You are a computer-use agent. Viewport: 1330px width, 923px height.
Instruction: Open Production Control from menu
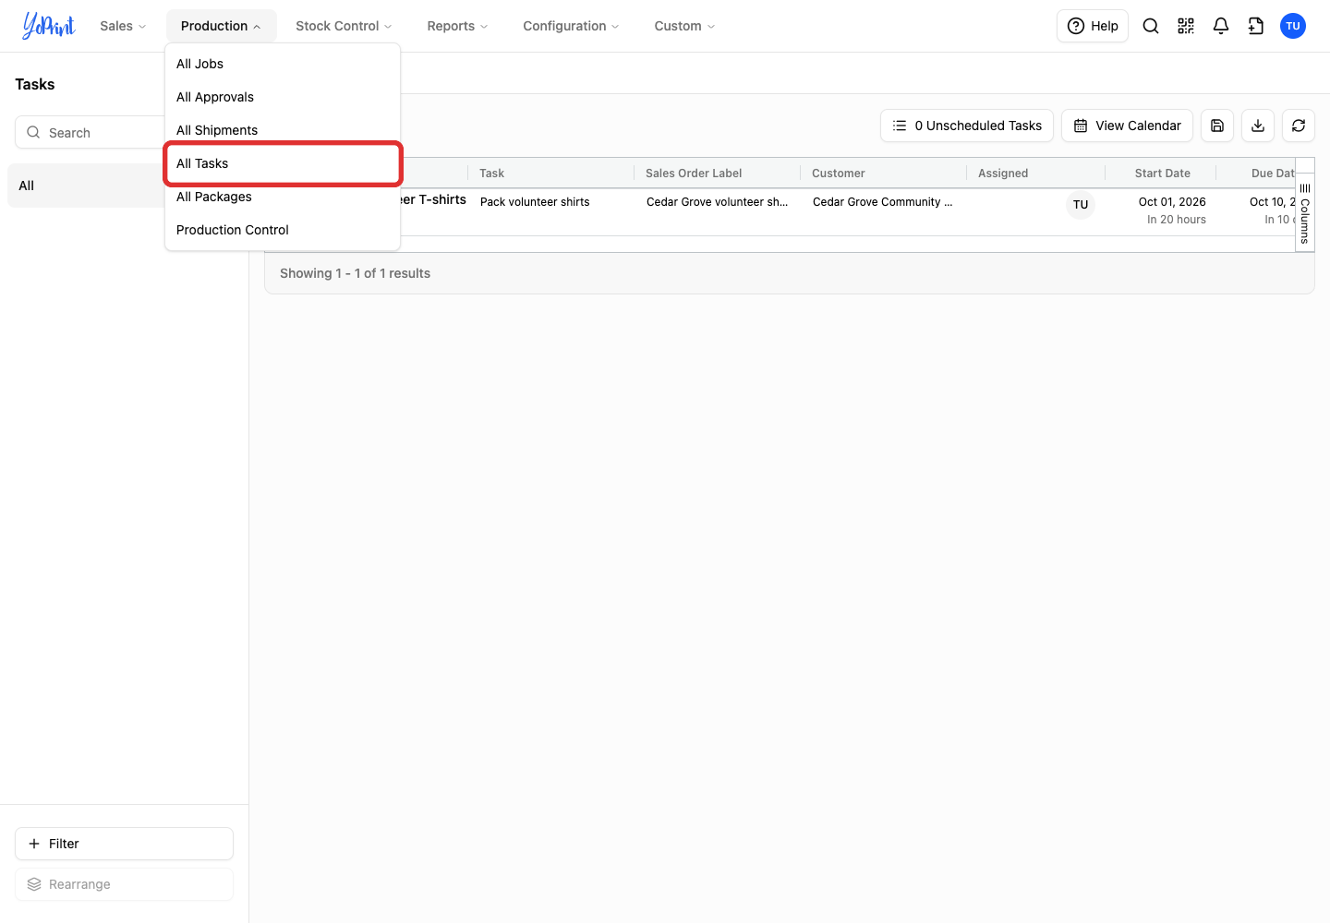[283, 230]
